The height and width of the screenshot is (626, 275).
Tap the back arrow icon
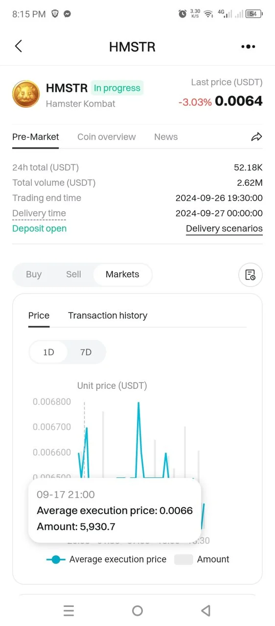pyautogui.click(x=19, y=46)
